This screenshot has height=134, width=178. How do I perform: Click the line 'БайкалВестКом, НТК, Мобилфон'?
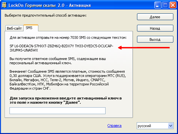(59, 84)
